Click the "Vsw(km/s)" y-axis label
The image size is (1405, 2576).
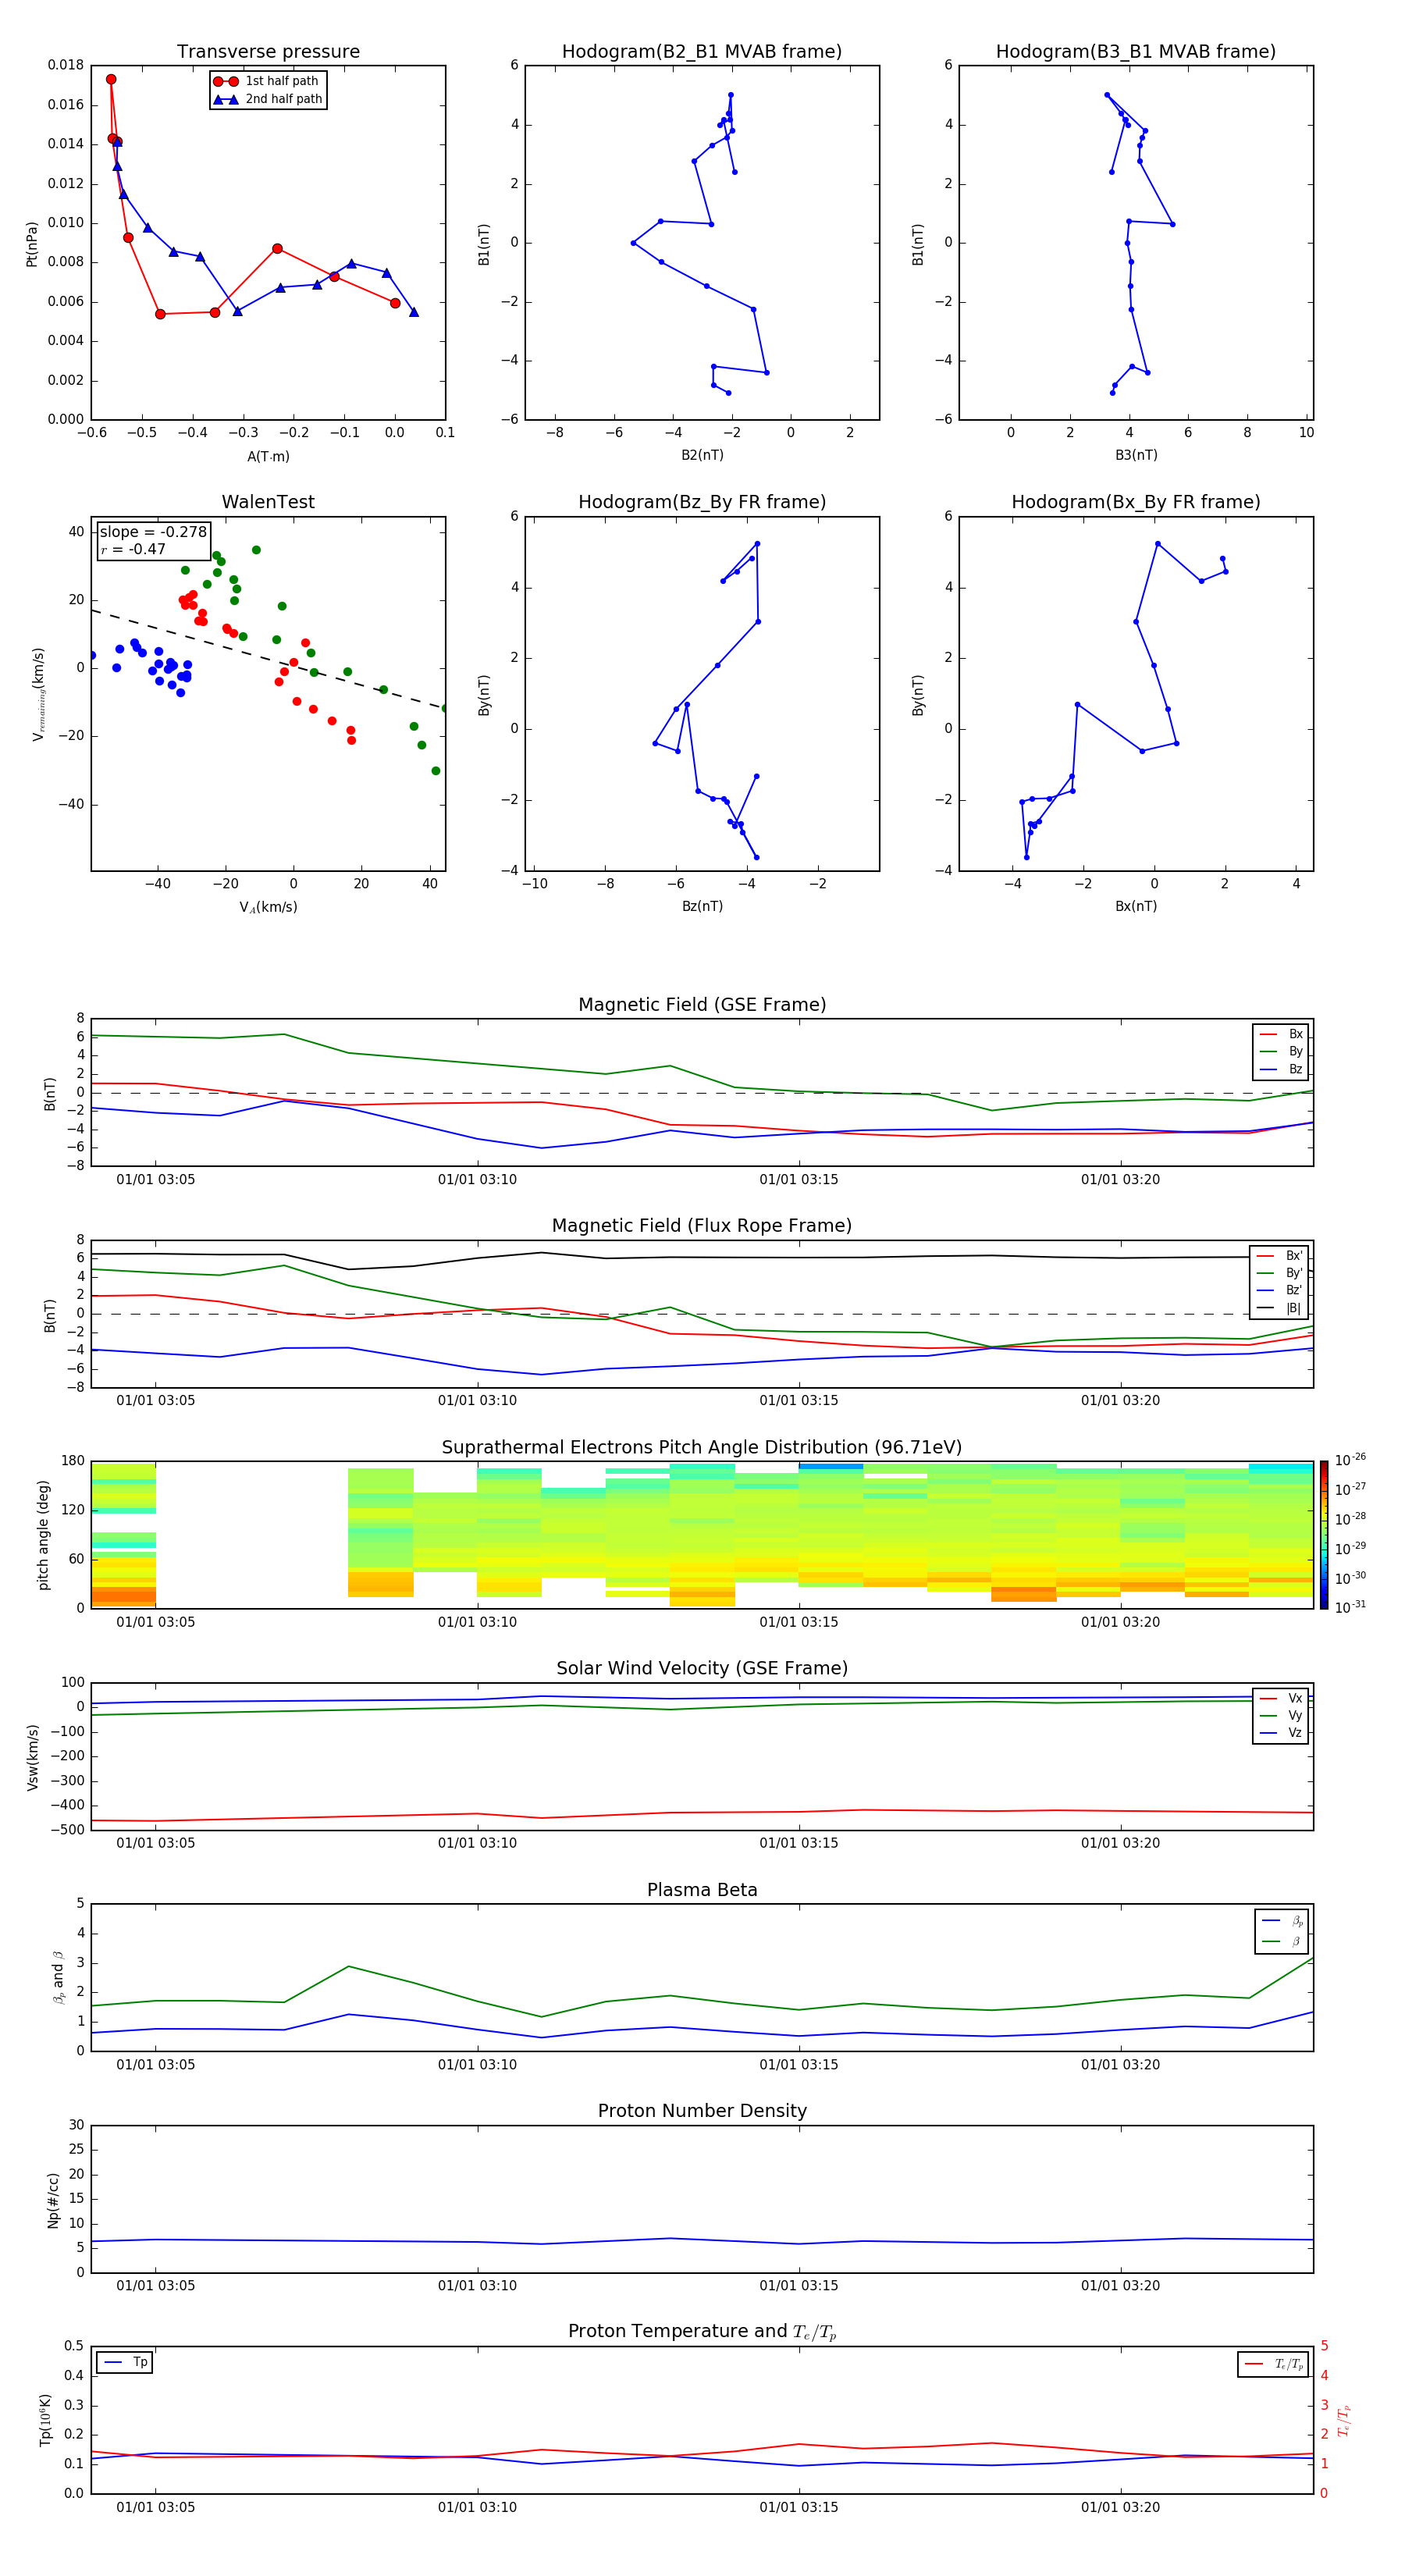tap(32, 1757)
